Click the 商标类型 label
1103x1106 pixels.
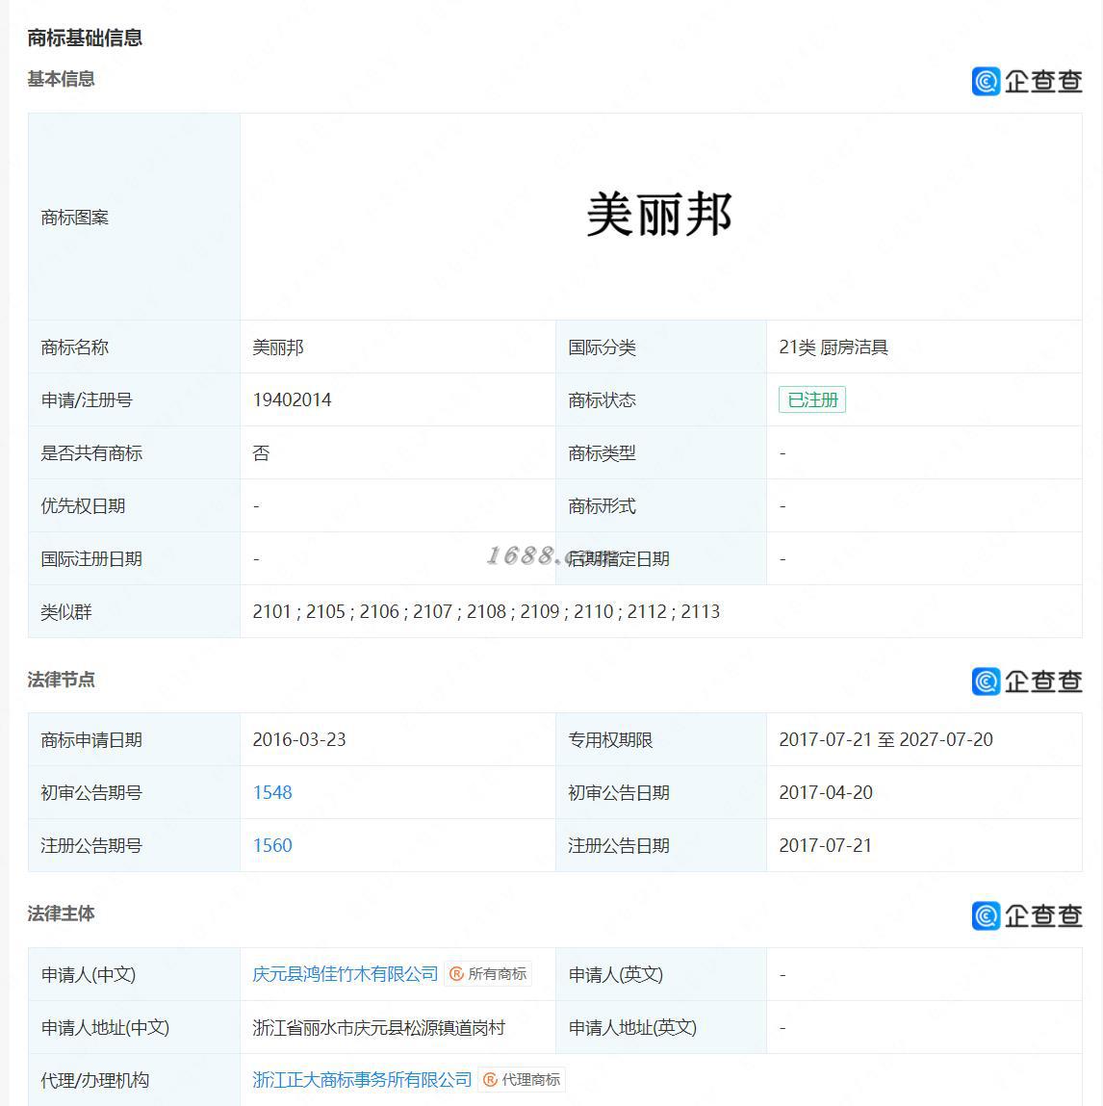pyautogui.click(x=603, y=452)
